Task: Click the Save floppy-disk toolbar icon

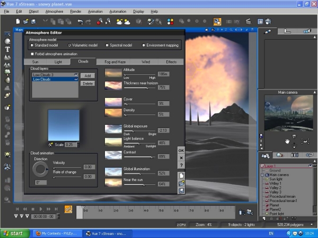Action: pyautogui.click(x=33, y=21)
